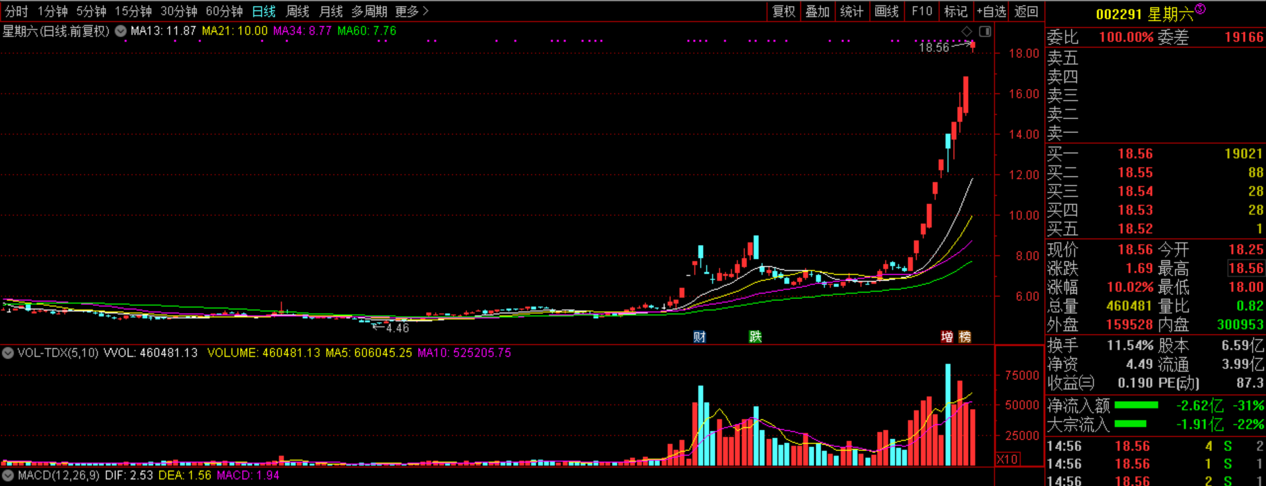Click the 财 financial event marker
Image resolution: width=1266 pixels, height=486 pixels.
coord(700,337)
